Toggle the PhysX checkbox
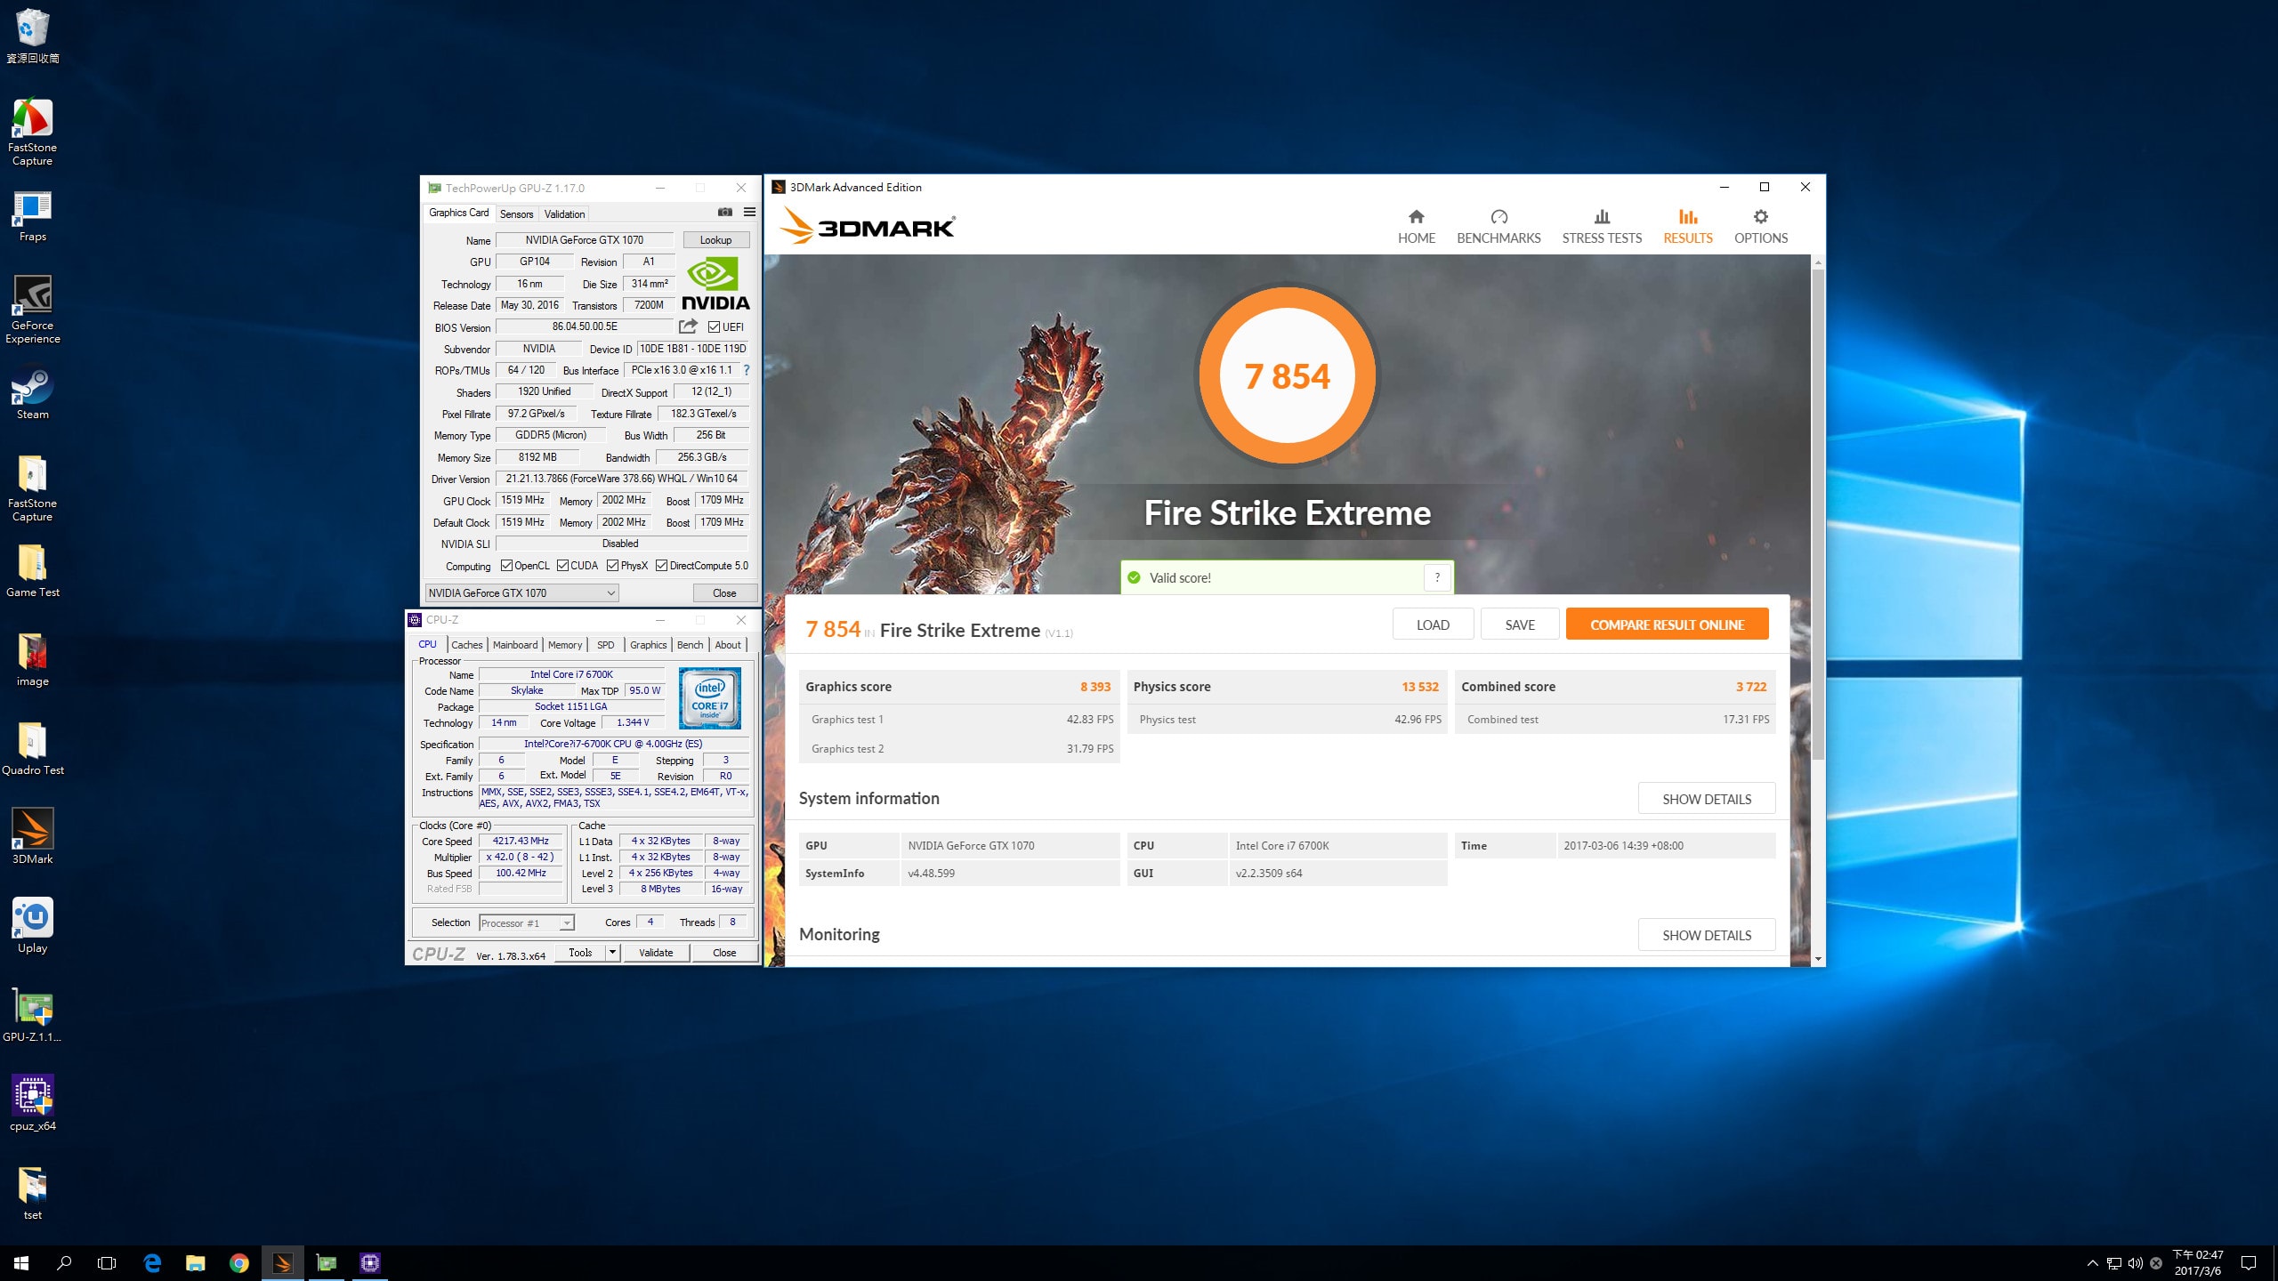 [x=612, y=566]
